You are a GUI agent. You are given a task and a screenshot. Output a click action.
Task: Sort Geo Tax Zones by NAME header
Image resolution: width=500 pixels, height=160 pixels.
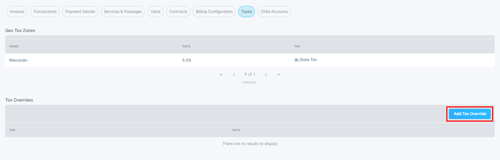[x=14, y=47]
